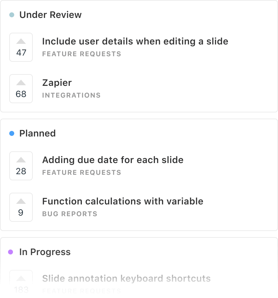This screenshot has width=278, height=298.
Task: Click the purple In Progress status dot
Action: coord(11,252)
